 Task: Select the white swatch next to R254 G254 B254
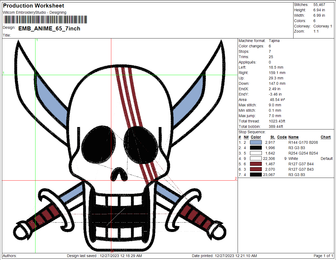point(256,153)
